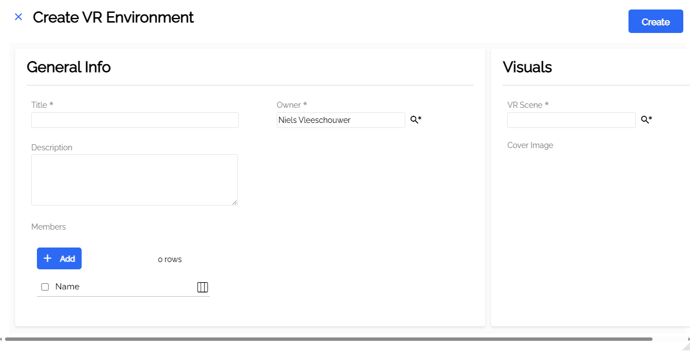Close the Create VR Environment form
The width and height of the screenshot is (690, 352).
click(x=18, y=17)
